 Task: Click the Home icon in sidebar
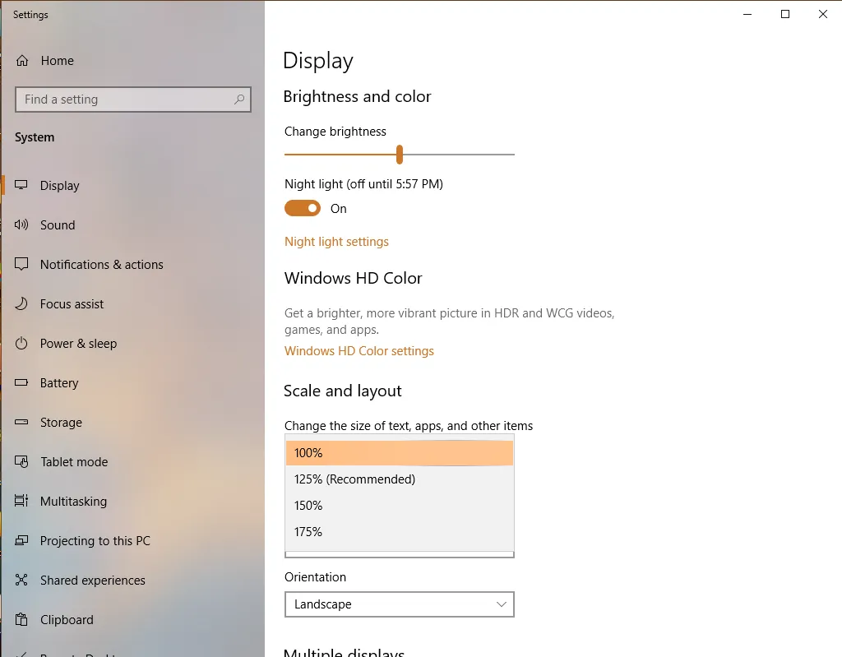click(22, 61)
